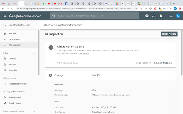The width and height of the screenshot is (183, 114).
Task: Click 'Soft 404' coverage status text
Action: [96, 75]
